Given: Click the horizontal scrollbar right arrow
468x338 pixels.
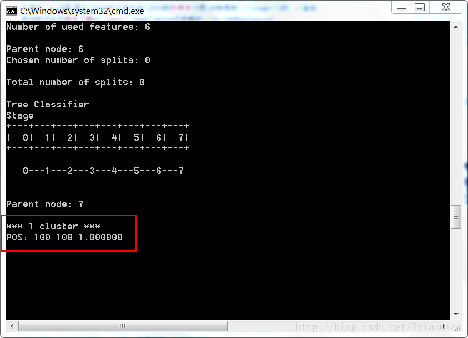Looking at the screenshot, I should [x=445, y=326].
